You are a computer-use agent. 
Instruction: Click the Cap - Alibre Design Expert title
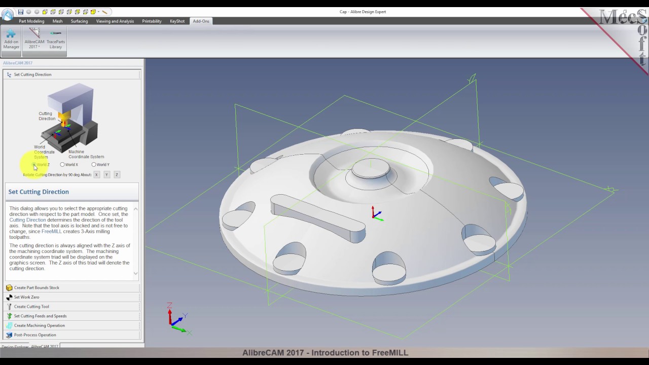coord(363,12)
